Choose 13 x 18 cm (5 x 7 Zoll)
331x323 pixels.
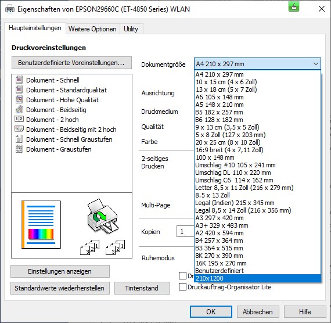[257, 89]
